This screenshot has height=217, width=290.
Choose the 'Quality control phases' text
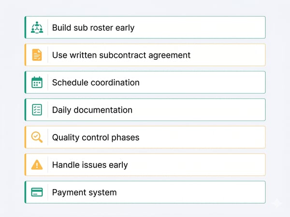pos(96,137)
